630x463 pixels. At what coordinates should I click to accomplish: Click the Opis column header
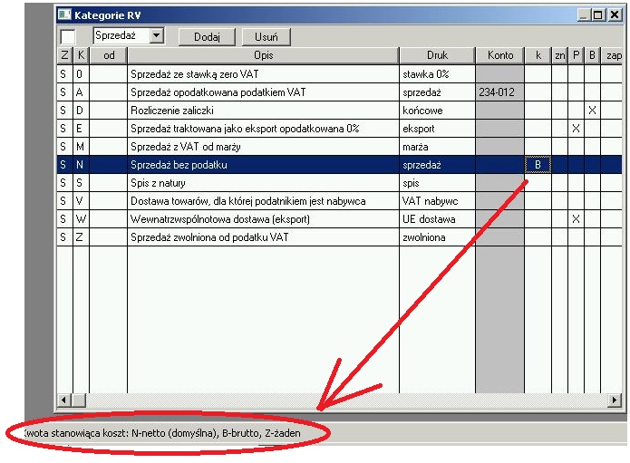coord(262,55)
